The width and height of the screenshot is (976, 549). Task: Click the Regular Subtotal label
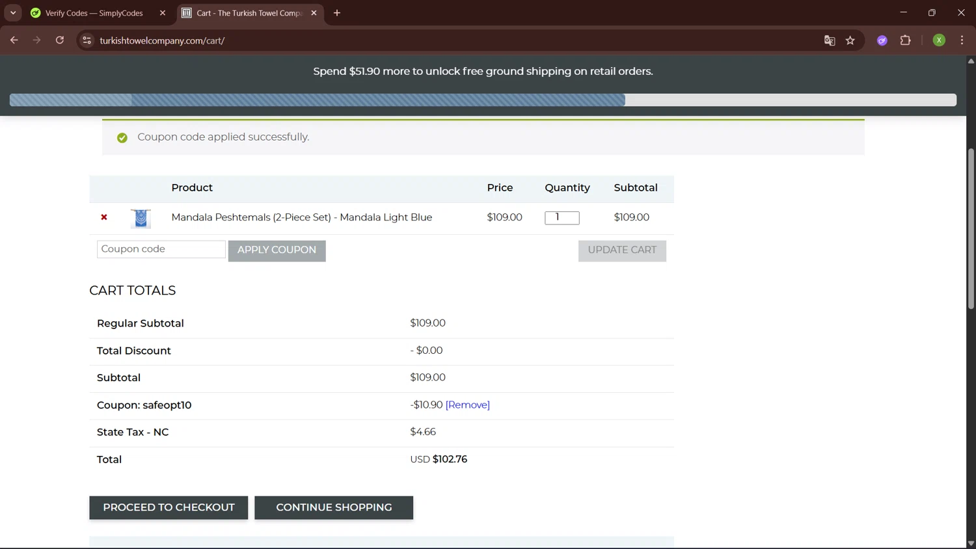point(141,323)
